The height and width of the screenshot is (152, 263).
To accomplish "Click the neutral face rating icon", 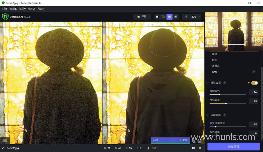I will pos(199,141).
